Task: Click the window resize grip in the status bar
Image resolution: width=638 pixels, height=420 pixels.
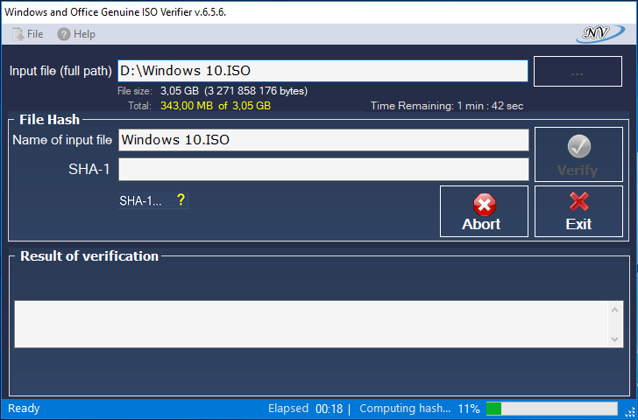Action: click(630, 412)
